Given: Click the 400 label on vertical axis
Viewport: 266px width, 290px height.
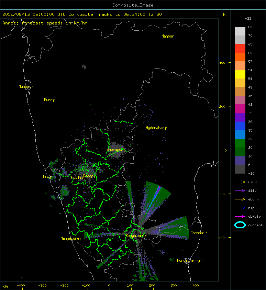Looking at the screenshot, I should (222, 63).
